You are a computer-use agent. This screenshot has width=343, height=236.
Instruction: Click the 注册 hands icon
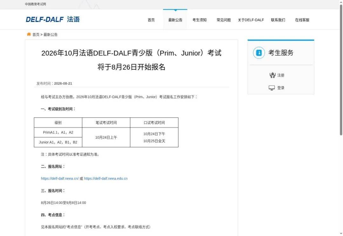(x=272, y=75)
